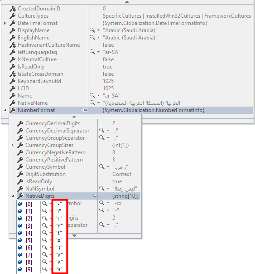Open the magnifier visualizer for NativeName
The width and height of the screenshot is (255, 274).
pyautogui.click(x=92, y=103)
